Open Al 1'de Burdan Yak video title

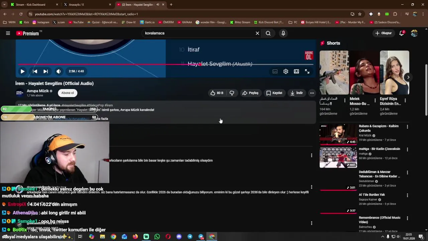click(372, 195)
